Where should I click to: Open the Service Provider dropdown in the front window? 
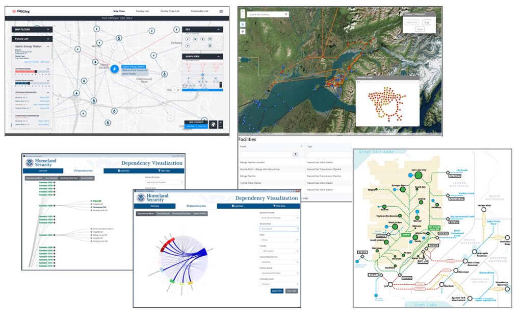pos(279,217)
